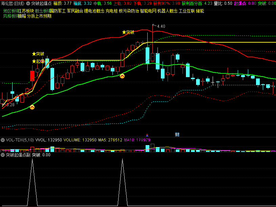Click the 下轨: 3.29 value
This screenshot has height=207, width=276.
point(142,3)
